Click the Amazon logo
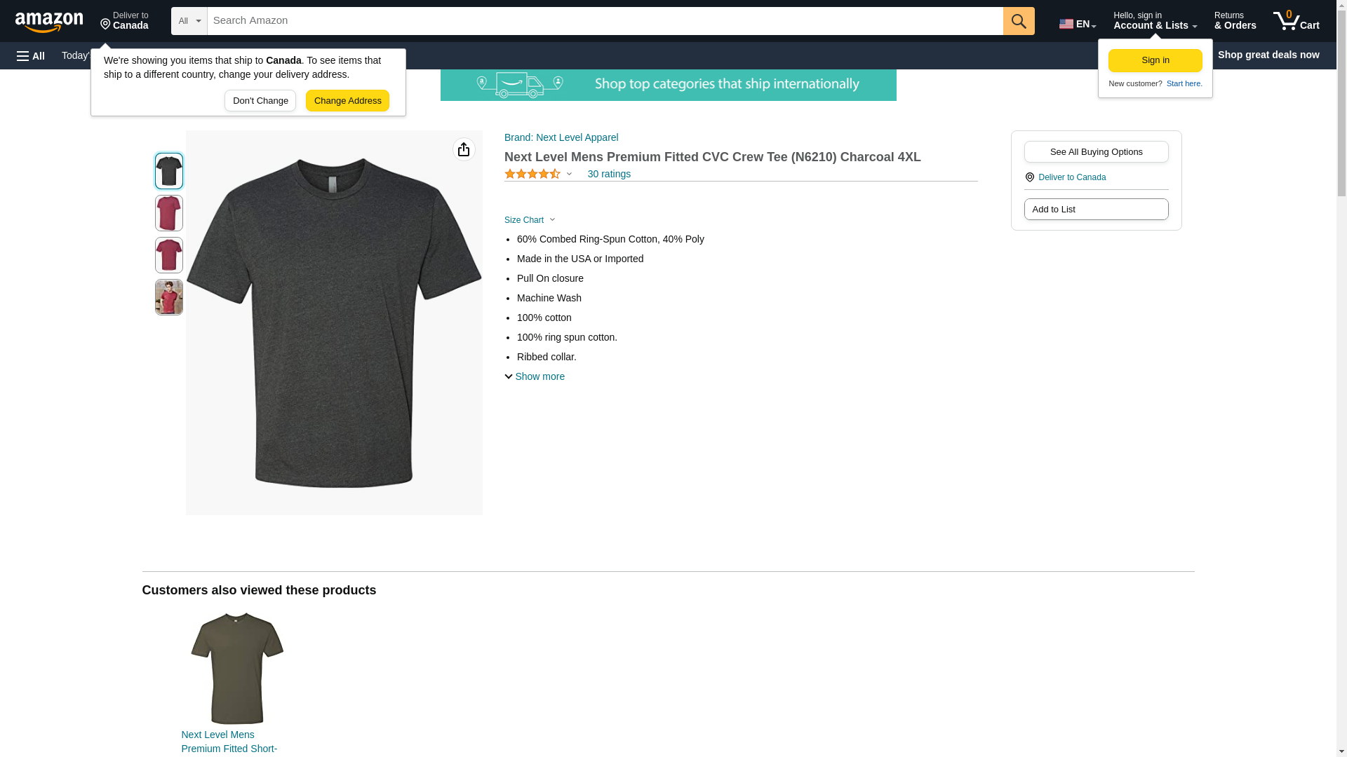This screenshot has width=1347, height=757. [49, 22]
